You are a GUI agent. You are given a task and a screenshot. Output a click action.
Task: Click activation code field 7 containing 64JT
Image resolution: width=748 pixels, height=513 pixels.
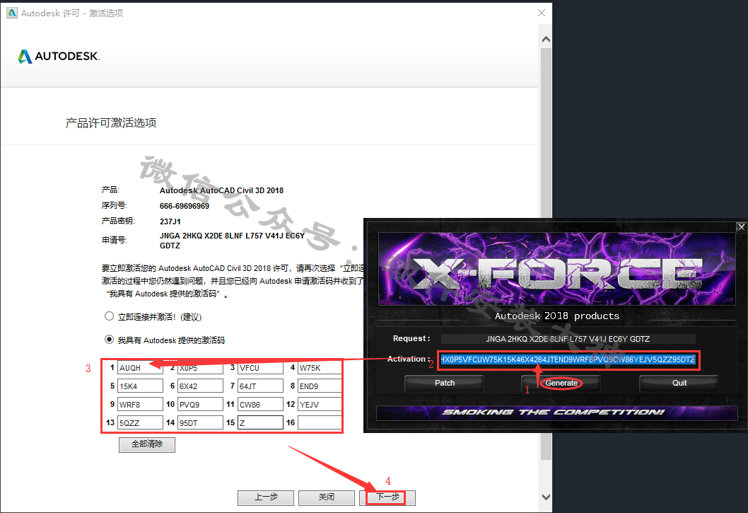point(260,386)
